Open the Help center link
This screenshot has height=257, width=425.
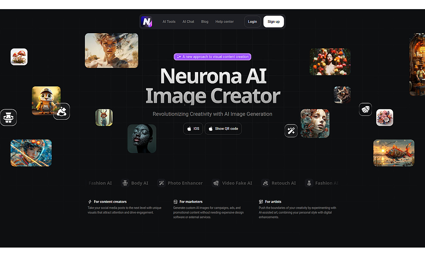225,22
